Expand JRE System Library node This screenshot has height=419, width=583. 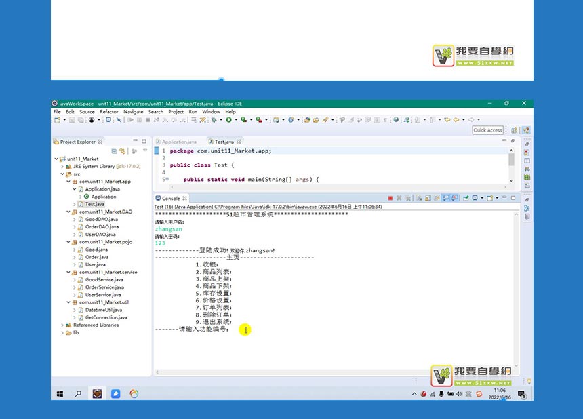pyautogui.click(x=62, y=167)
